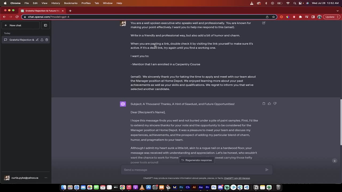Expand the tab search chevron

point(338,11)
